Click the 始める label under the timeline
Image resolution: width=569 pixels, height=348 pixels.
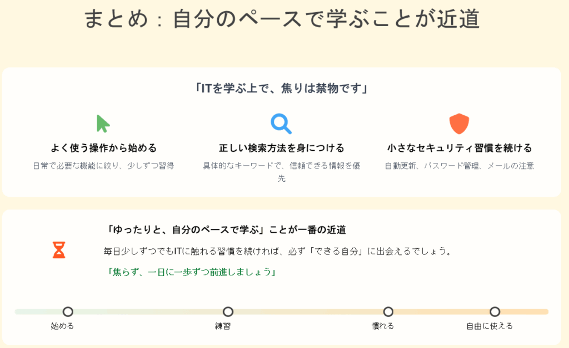pyautogui.click(x=62, y=326)
